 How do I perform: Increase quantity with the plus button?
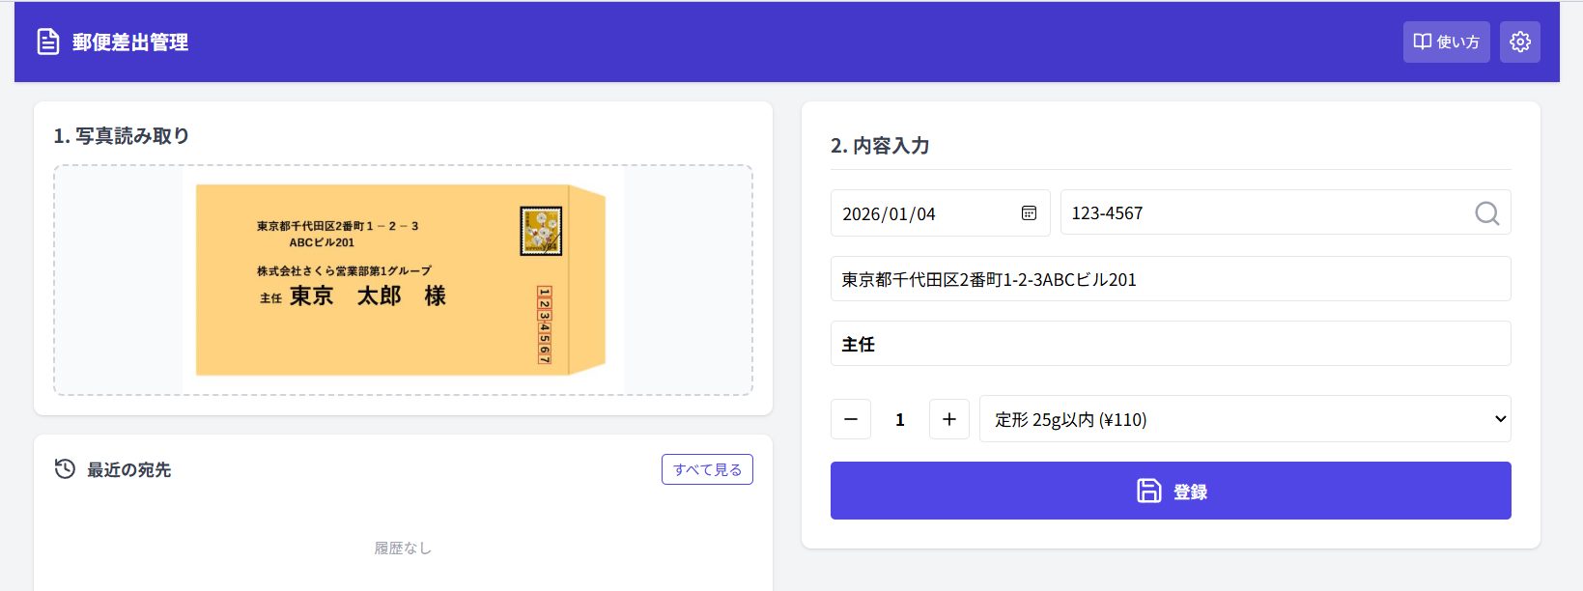pyautogui.click(x=948, y=419)
